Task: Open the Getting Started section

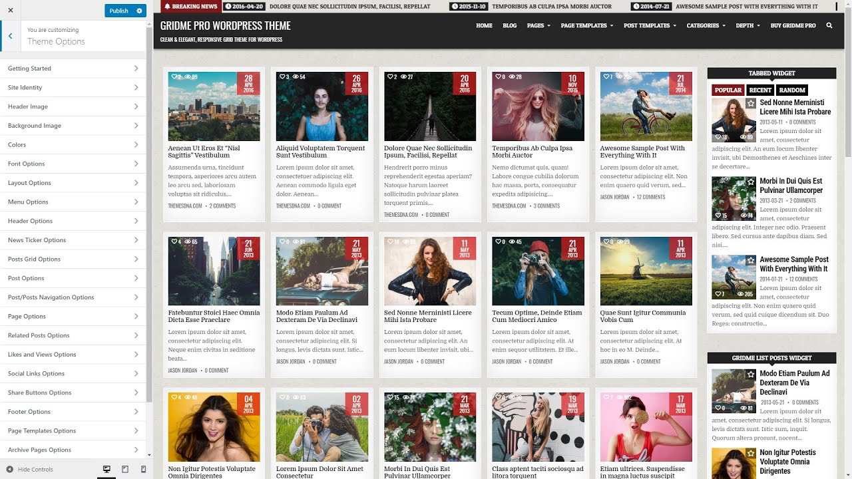Action: click(x=73, y=69)
